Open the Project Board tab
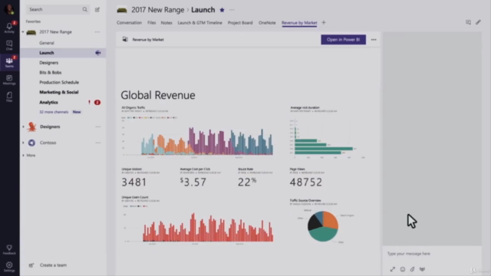The width and height of the screenshot is (491, 276). point(240,22)
